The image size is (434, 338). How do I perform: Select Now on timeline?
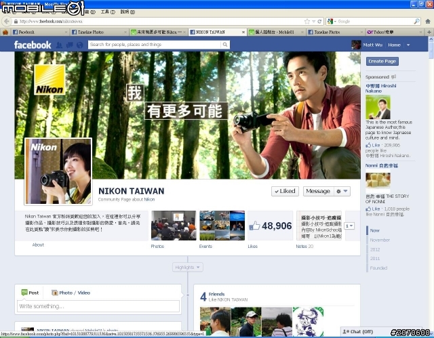pyautogui.click(x=375, y=230)
